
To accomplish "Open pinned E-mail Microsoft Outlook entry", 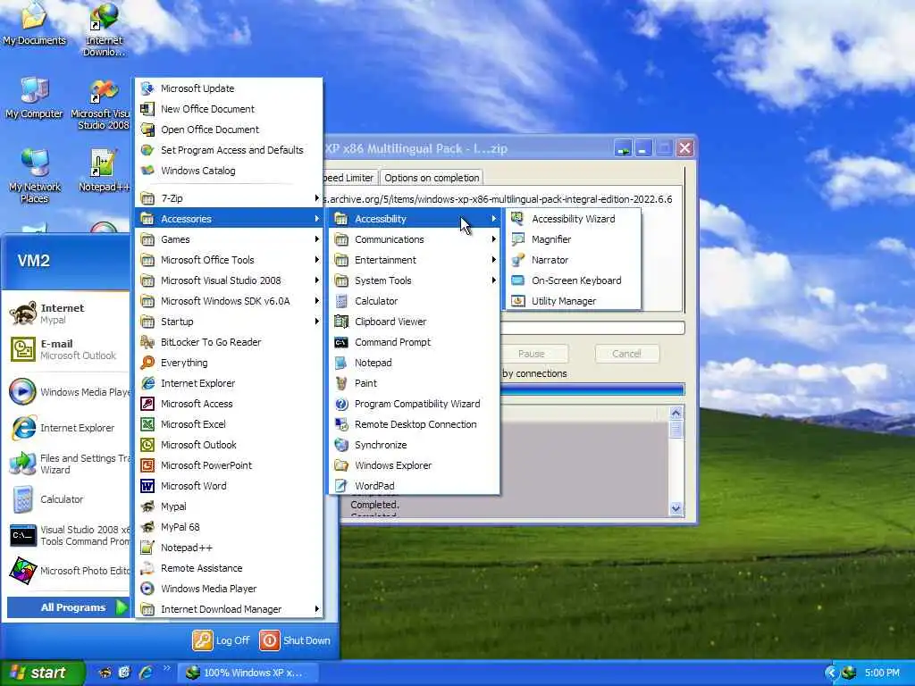I will 66,349.
